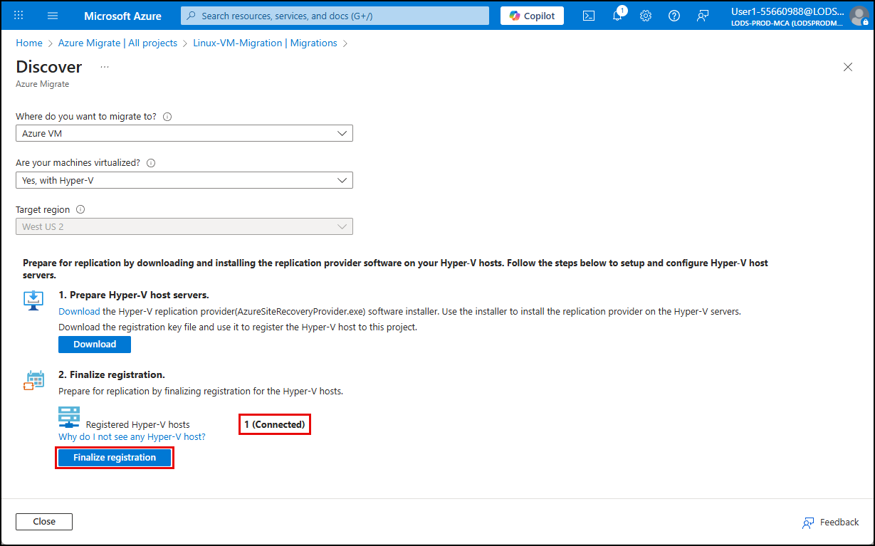Launch Cloud Shell from the top bar

[589, 16]
